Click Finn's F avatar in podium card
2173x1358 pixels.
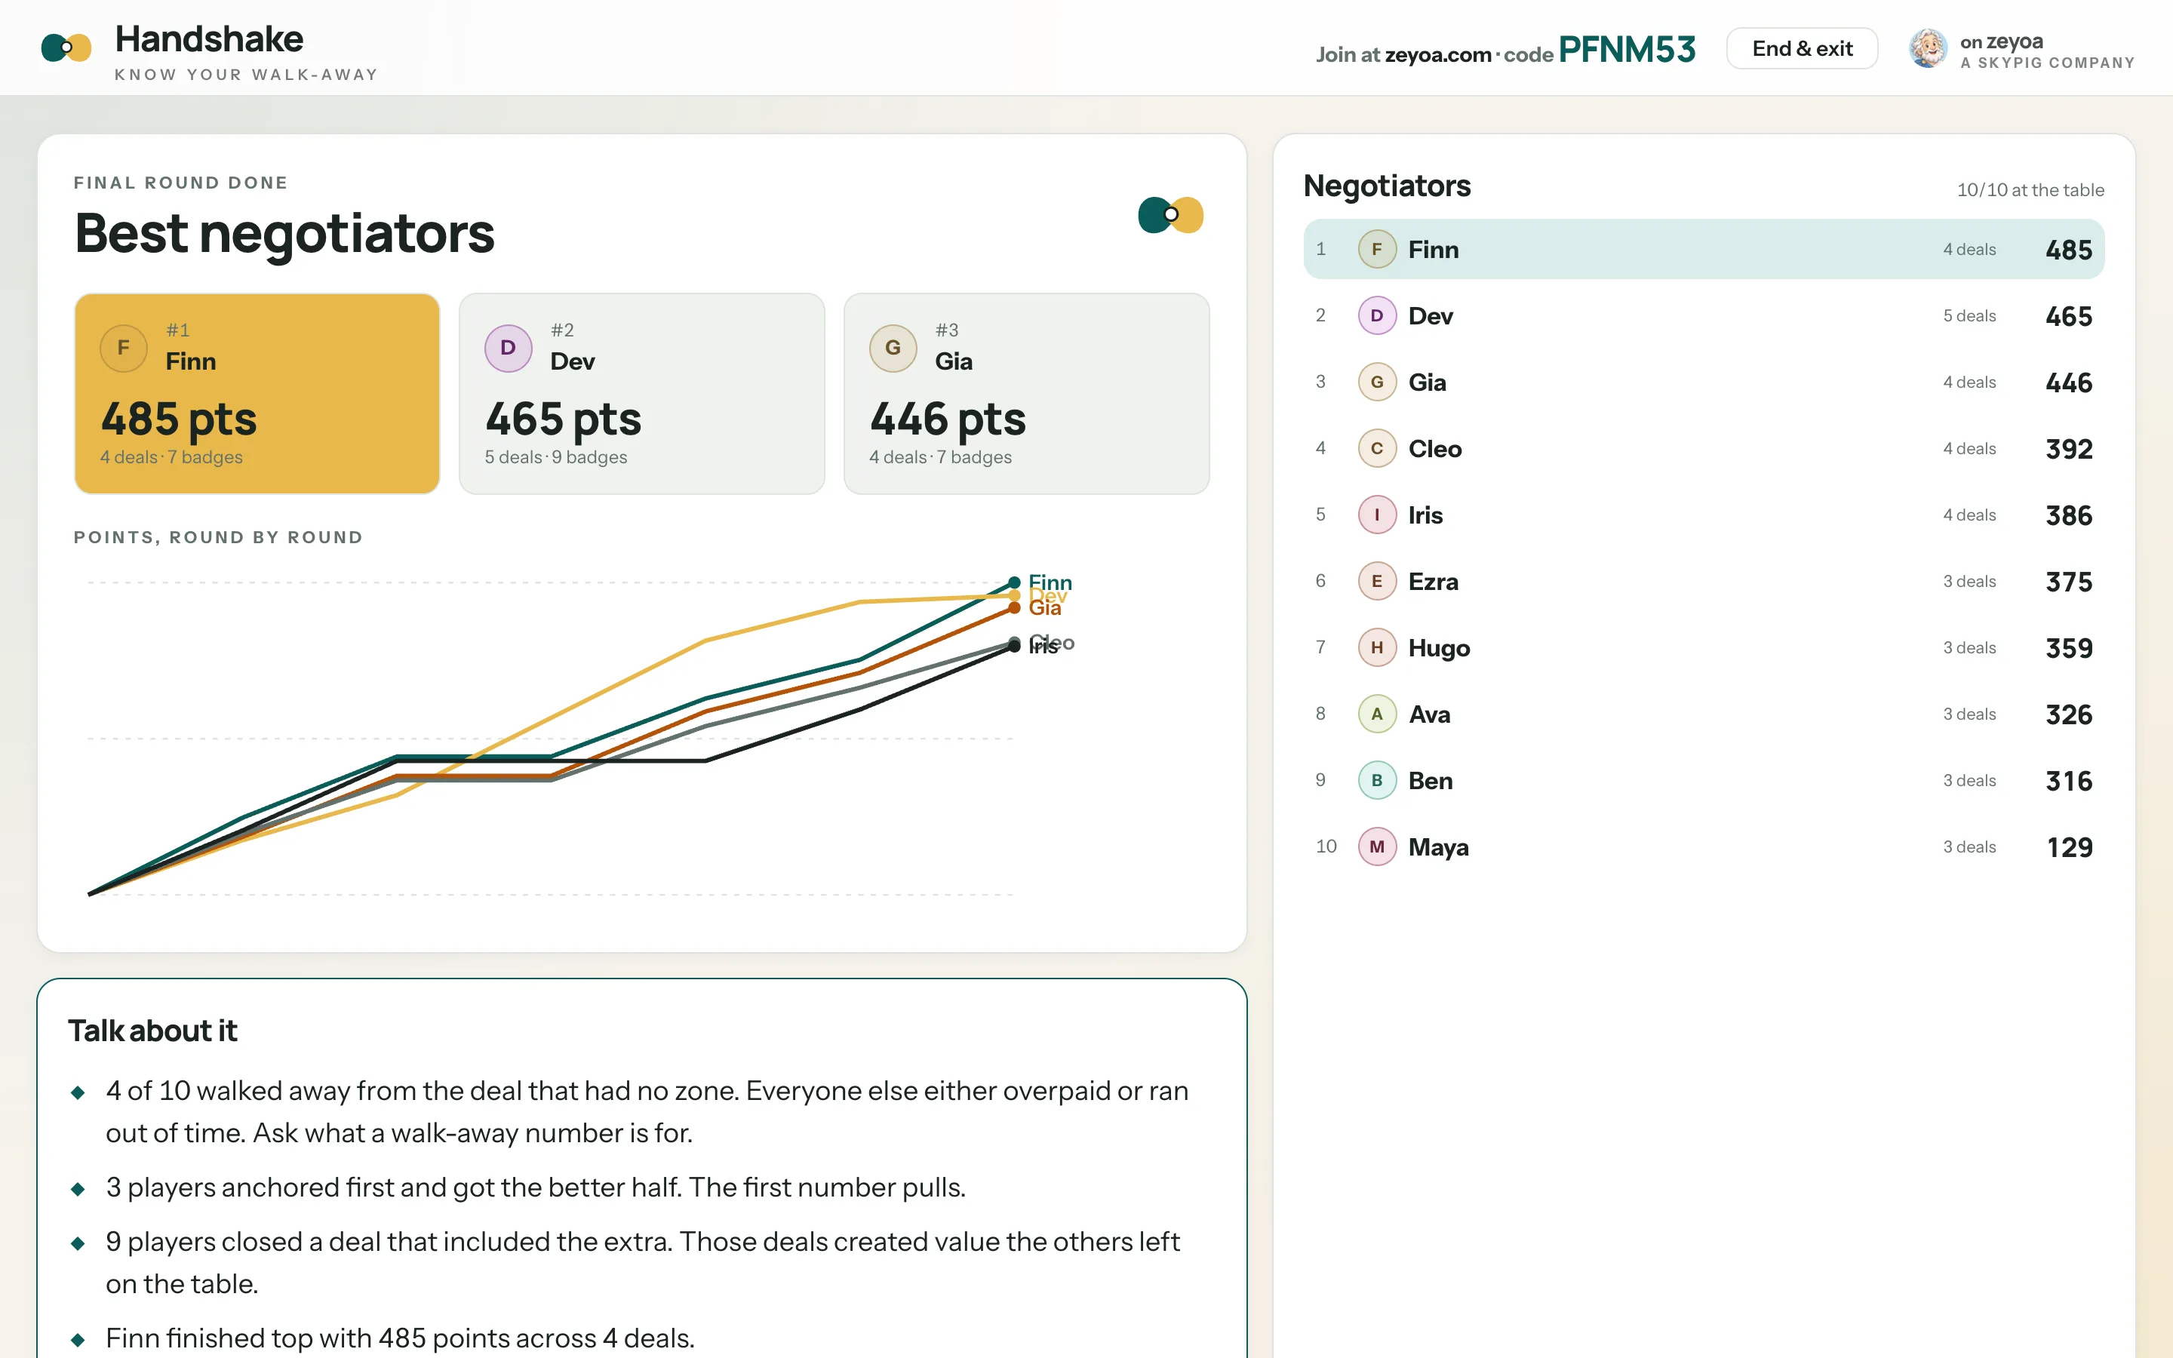[x=124, y=348]
